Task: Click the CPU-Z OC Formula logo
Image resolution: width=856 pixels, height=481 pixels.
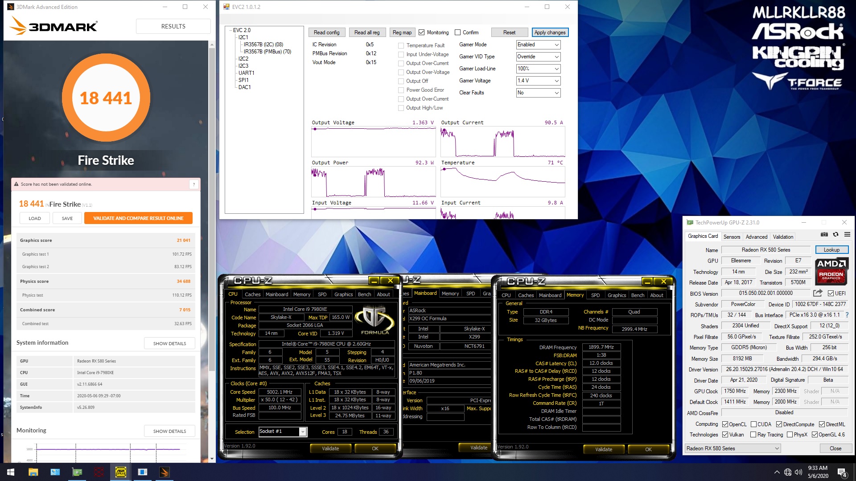Action: click(374, 319)
